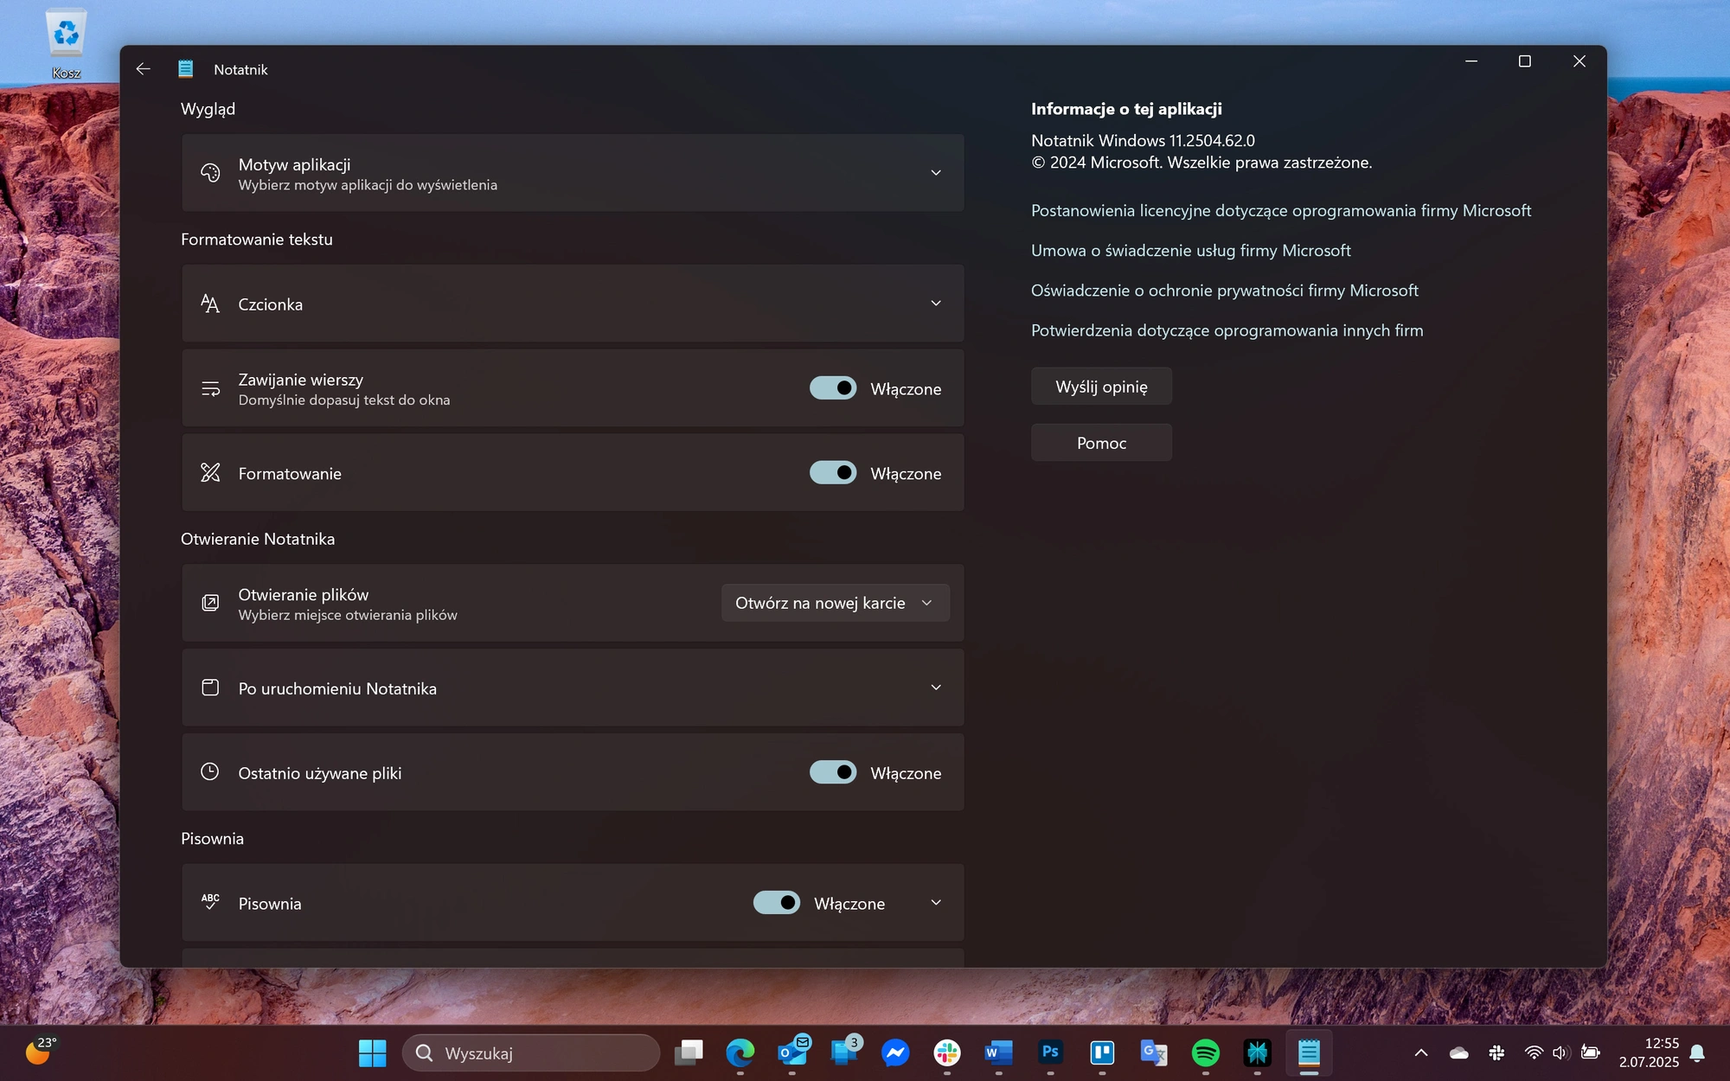Screen dimensions: 1730x1081
Task: Click the Wyślij opinię button
Action: click(x=1101, y=387)
